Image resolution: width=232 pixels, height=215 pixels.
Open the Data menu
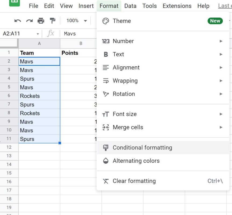(x=130, y=6)
